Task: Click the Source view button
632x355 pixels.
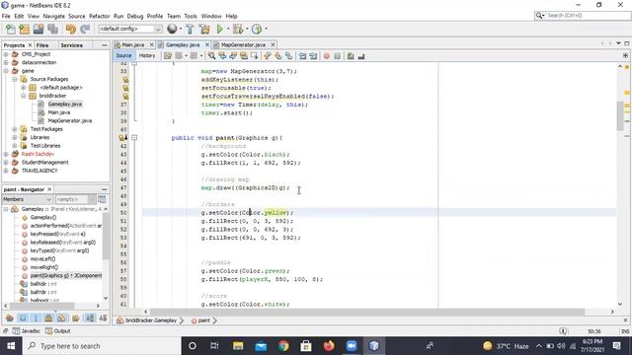Action: (x=123, y=56)
